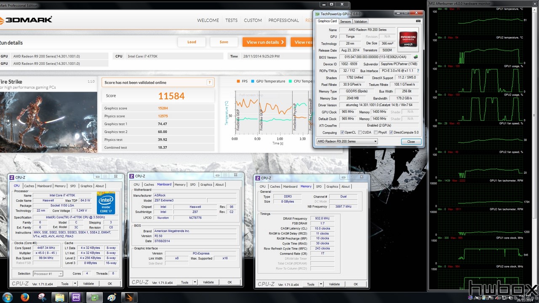Open the CUSTOM tab in 3DMark
The image size is (539, 303).
253,20
